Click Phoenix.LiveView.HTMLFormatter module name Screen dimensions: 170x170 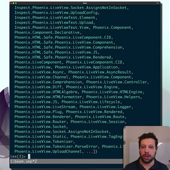[48, 97]
